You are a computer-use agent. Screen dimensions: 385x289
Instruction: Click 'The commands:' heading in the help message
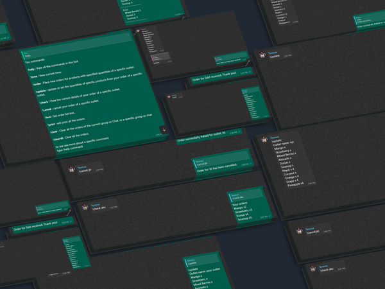pos(35,61)
